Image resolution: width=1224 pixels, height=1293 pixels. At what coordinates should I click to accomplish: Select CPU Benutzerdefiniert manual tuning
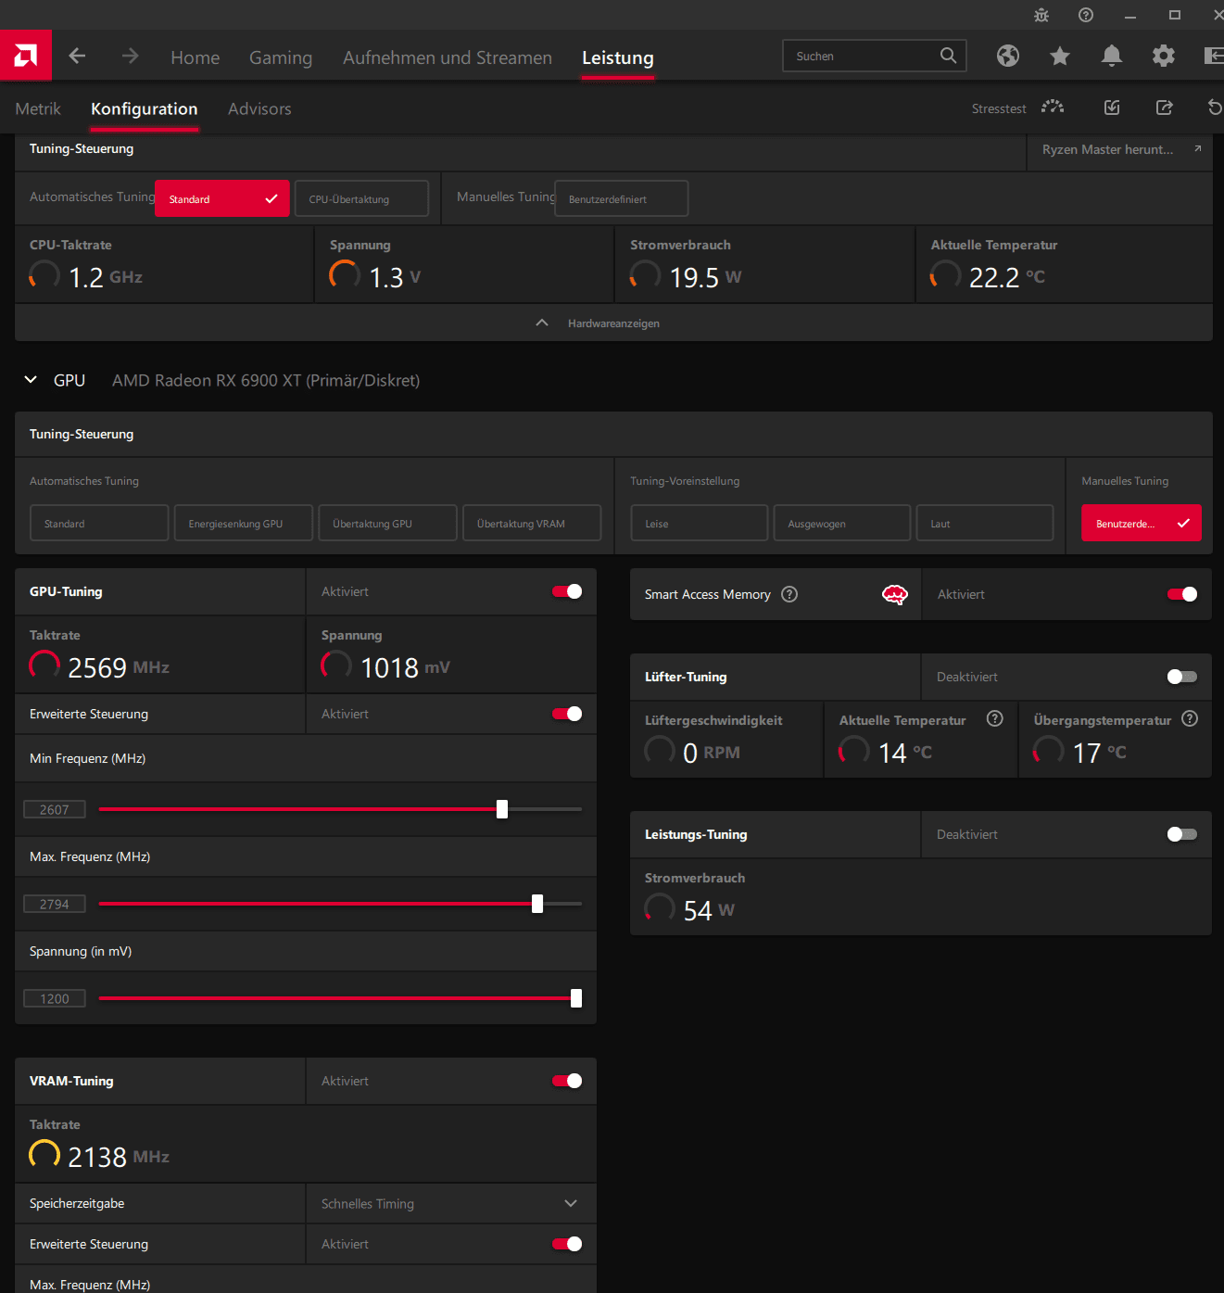622,198
